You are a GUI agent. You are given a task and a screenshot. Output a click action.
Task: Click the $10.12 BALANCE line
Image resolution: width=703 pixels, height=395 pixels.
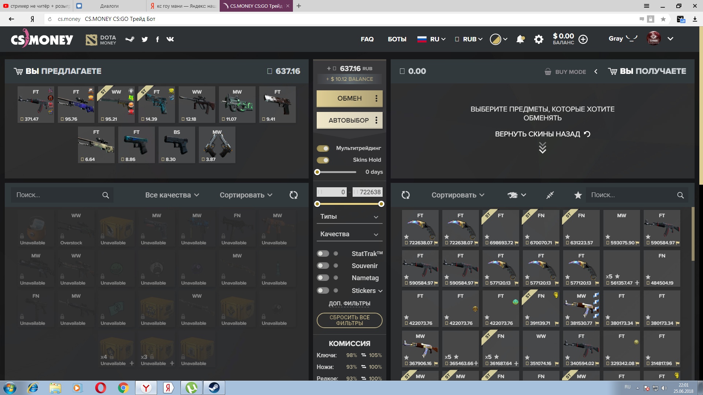coord(350,79)
